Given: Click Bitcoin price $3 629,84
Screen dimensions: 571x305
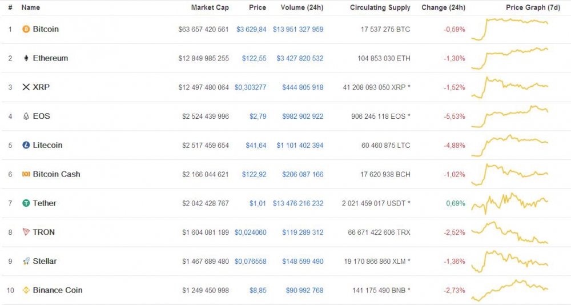Looking at the screenshot, I should click(251, 30).
